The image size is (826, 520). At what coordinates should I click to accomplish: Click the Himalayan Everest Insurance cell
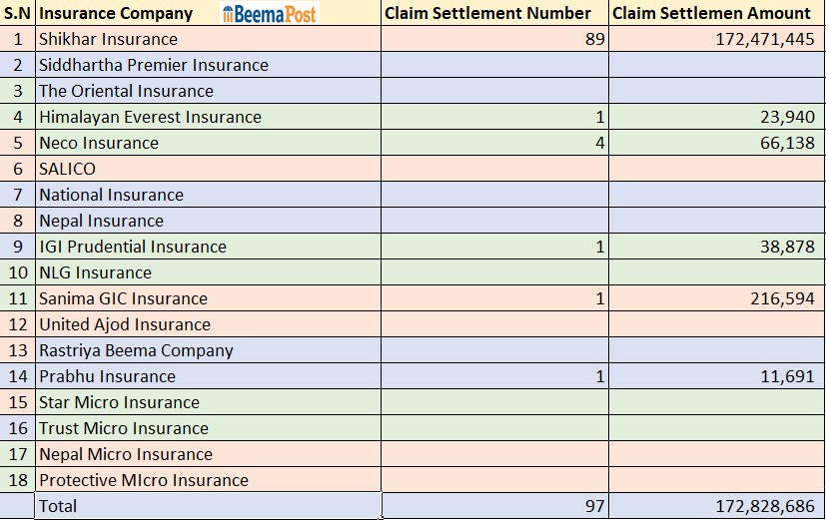click(x=150, y=117)
